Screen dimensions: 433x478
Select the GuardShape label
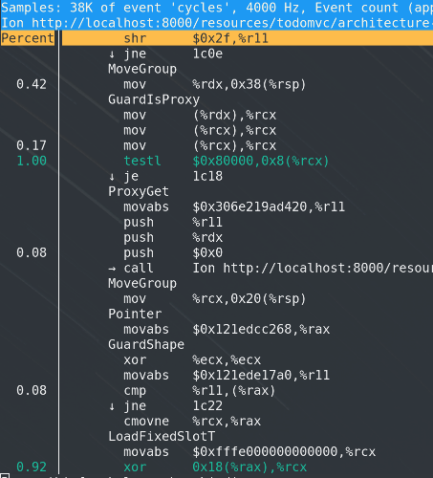tap(146, 345)
